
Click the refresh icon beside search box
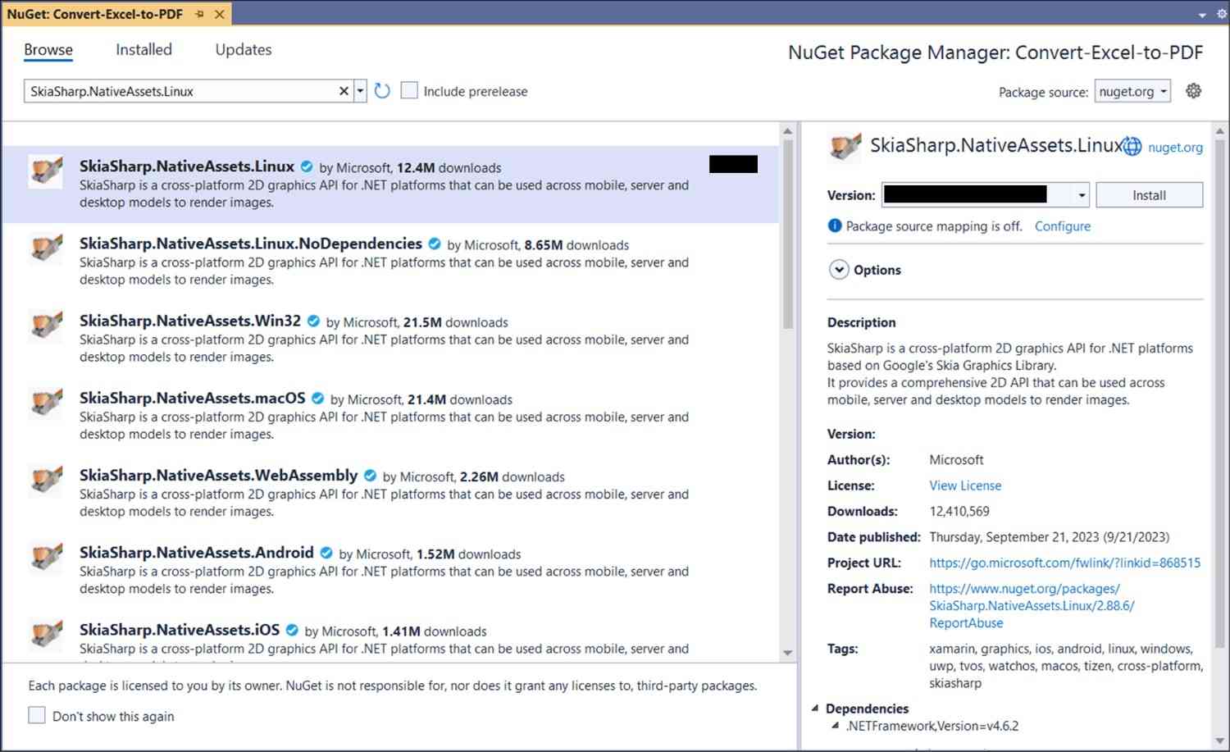click(382, 91)
